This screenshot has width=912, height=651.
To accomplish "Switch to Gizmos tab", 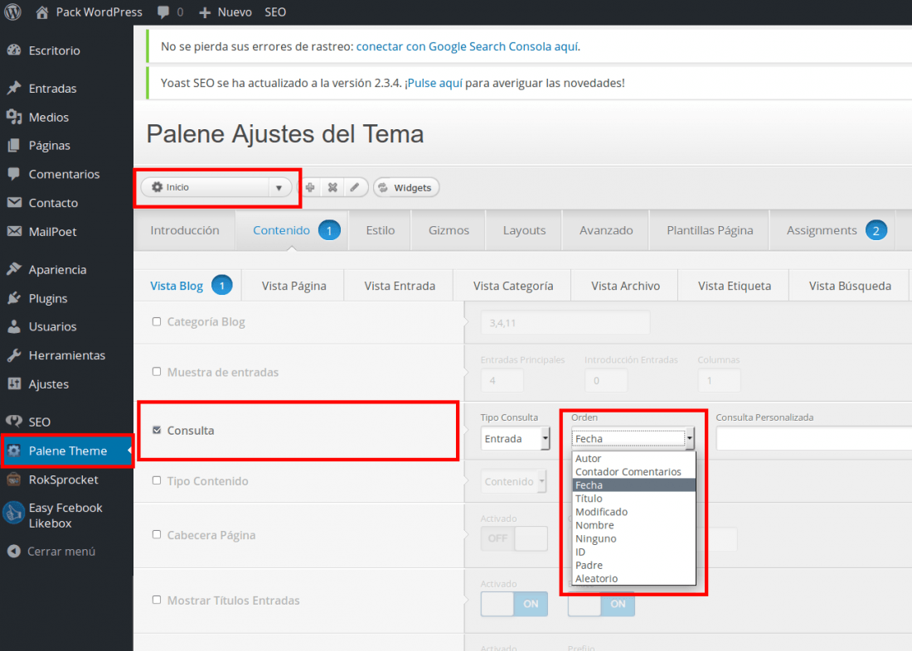I will pyautogui.click(x=449, y=230).
